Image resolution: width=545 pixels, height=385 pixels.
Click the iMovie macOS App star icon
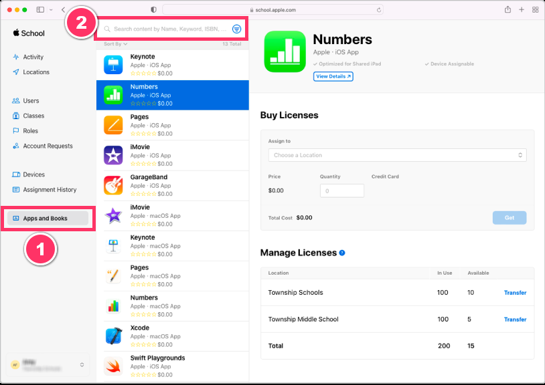[113, 216]
